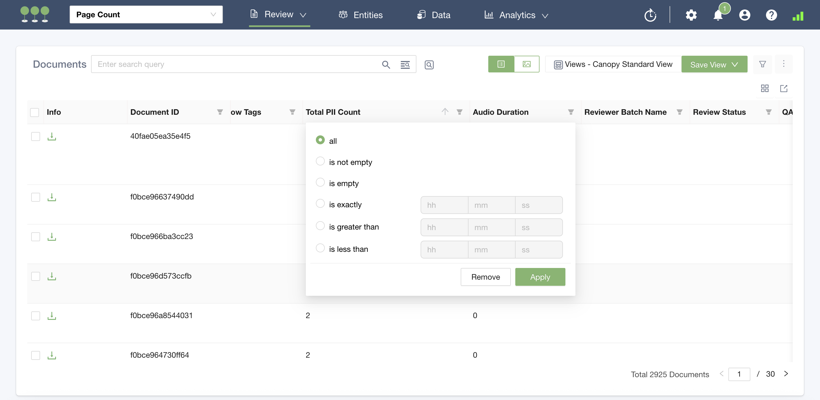Select the "is greater than" radio option
The height and width of the screenshot is (400, 820).
320,226
